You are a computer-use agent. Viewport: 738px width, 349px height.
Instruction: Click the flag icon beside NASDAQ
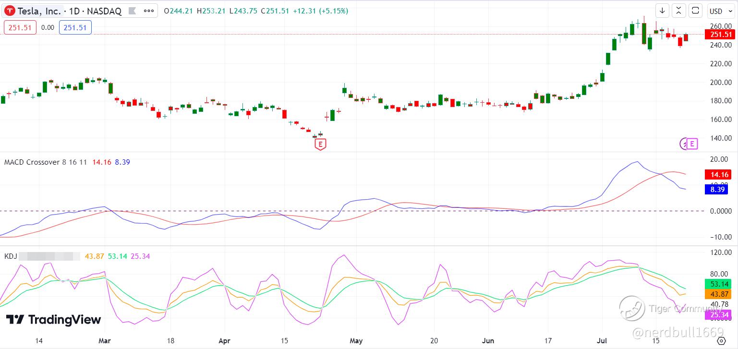tap(133, 11)
